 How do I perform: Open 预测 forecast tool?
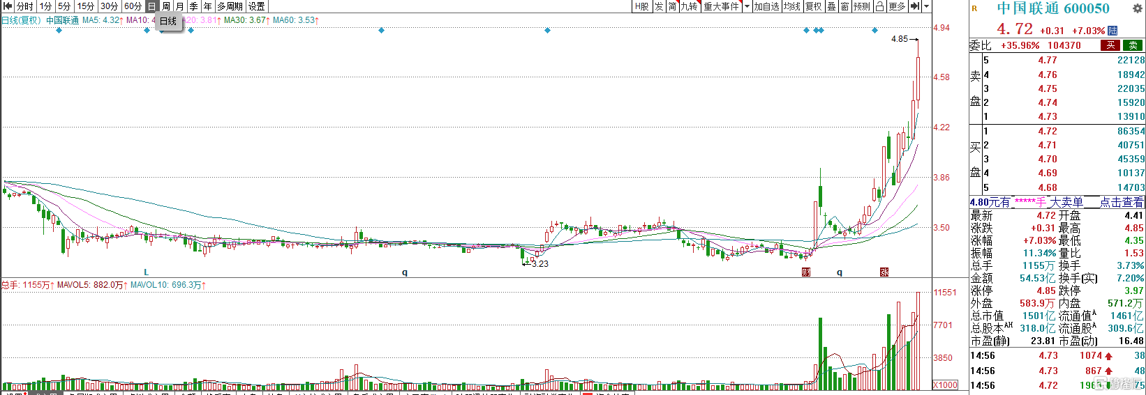coord(862,6)
